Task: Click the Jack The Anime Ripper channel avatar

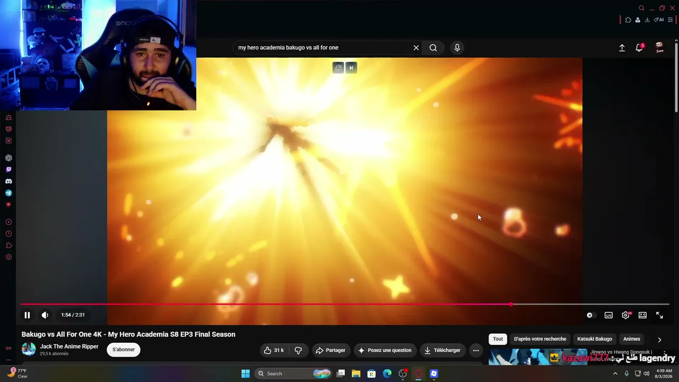Action: 29,349
